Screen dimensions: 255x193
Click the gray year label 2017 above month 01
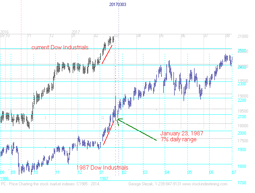click(x=76, y=32)
